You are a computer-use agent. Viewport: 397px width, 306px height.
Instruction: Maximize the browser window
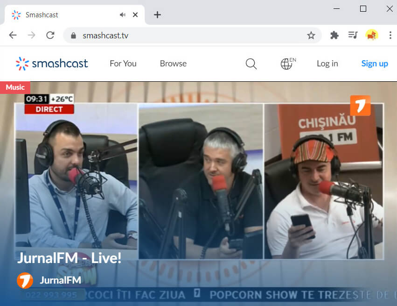(363, 8)
